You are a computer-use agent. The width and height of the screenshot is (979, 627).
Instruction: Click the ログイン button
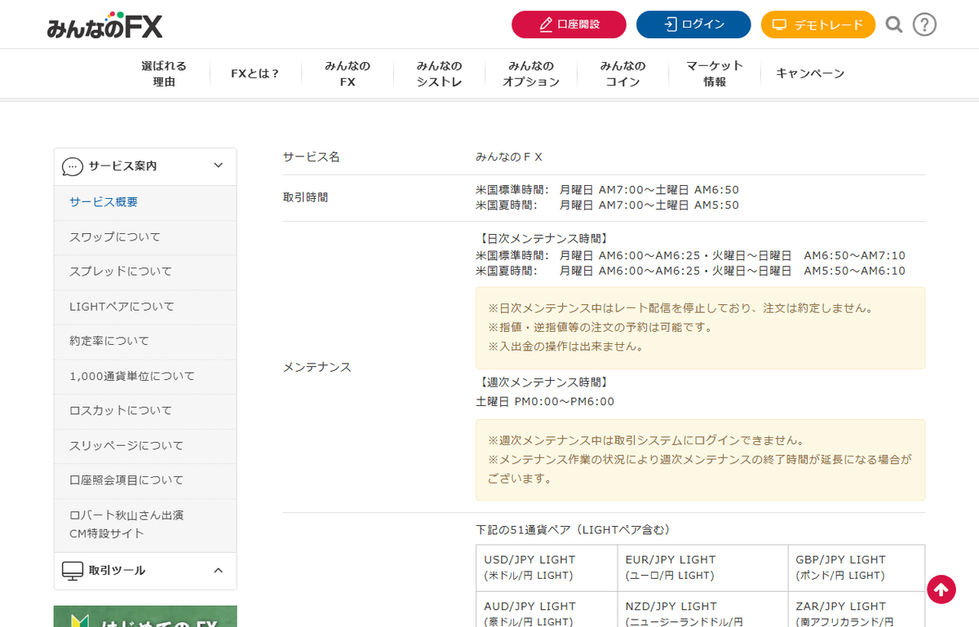[x=693, y=24]
